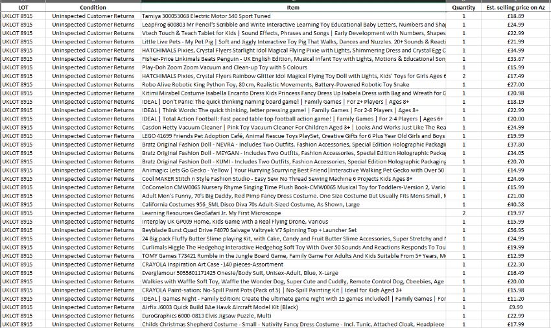The height and width of the screenshot is (328, 551).
Task: Select the £16.49 price cell
Action: pos(515,273)
